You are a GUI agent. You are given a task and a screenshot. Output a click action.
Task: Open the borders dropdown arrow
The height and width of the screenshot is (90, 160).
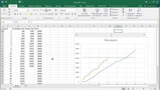28,14
